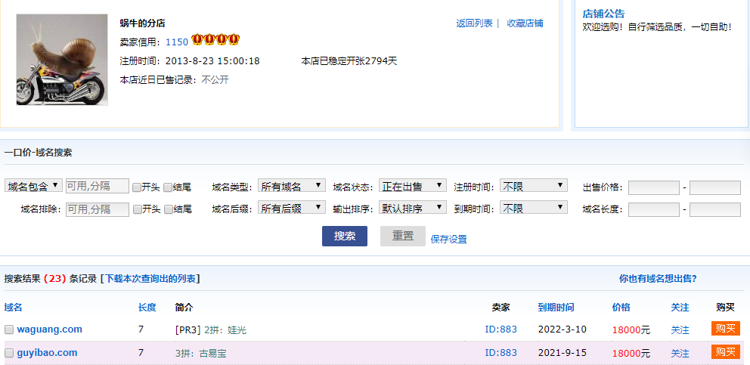Expand the 域名类型 dropdown
Viewport: 750px width, 365px height.
click(x=292, y=186)
